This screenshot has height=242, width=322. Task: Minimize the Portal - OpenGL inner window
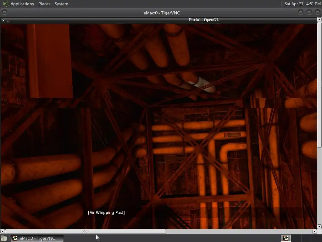coord(8,20)
